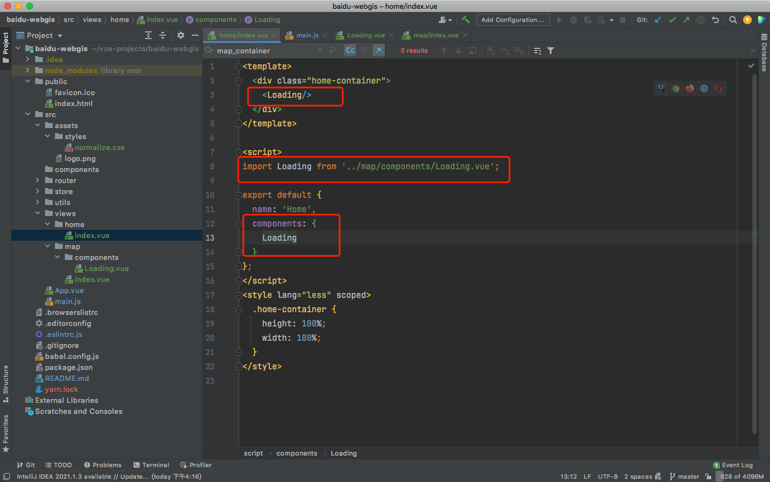Click the Git commit checkmark icon
Image resolution: width=770 pixels, height=482 pixels.
click(x=672, y=20)
